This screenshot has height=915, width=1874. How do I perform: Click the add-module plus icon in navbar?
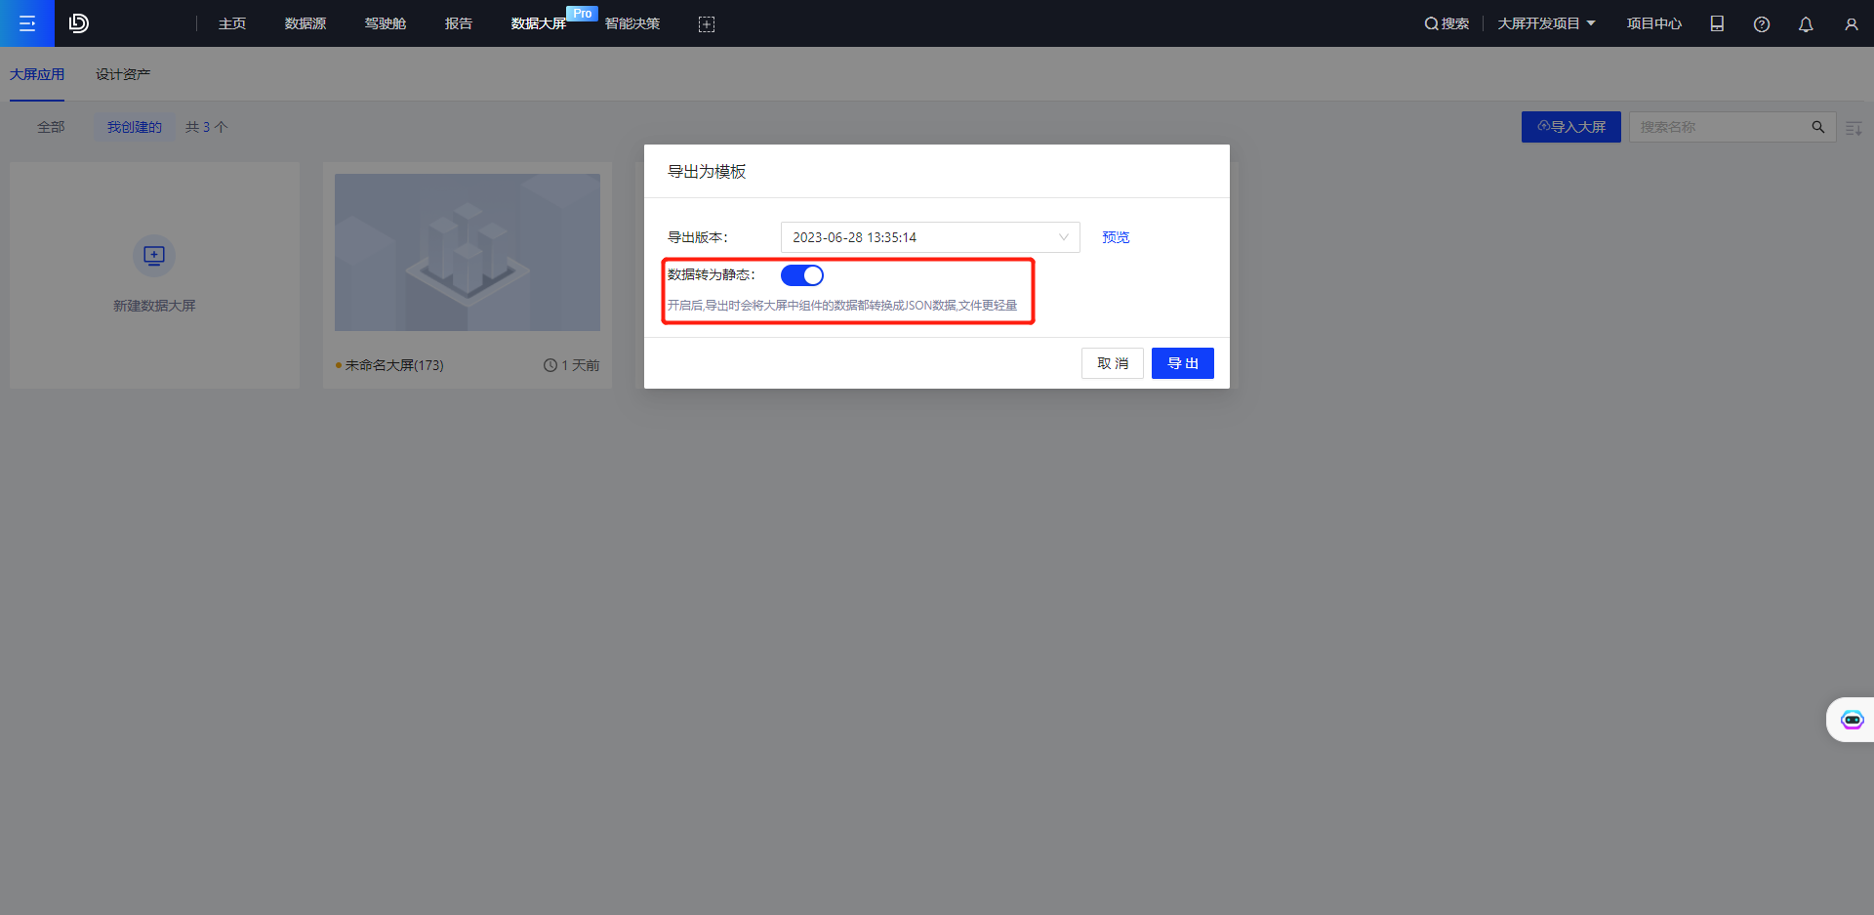pyautogui.click(x=707, y=24)
